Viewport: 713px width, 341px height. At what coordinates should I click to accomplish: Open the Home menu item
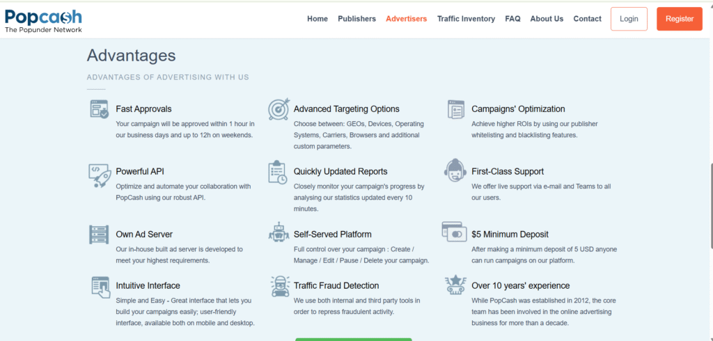pyautogui.click(x=318, y=19)
